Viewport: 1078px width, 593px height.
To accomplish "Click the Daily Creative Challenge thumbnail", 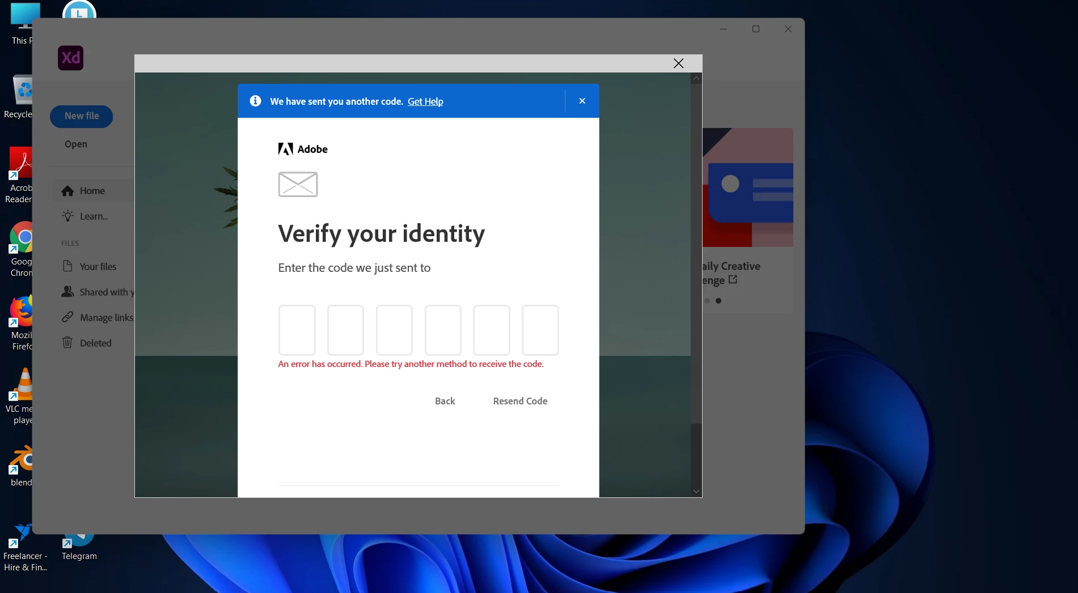I will pyautogui.click(x=748, y=187).
